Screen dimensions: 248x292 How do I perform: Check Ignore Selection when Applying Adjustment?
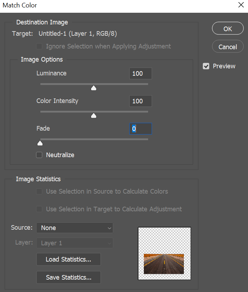click(x=39, y=46)
